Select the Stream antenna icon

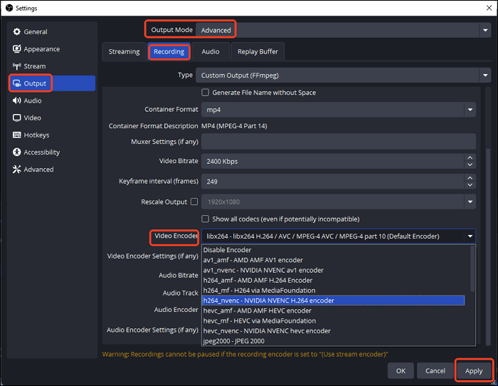pos(17,66)
